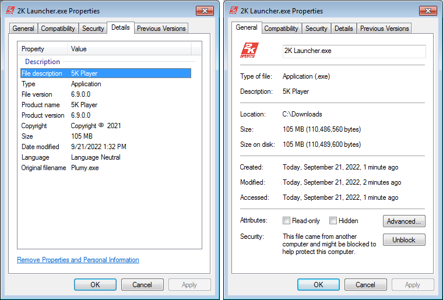Open the Advanced attributes dialog
The height and width of the screenshot is (300, 443).
[x=404, y=221]
